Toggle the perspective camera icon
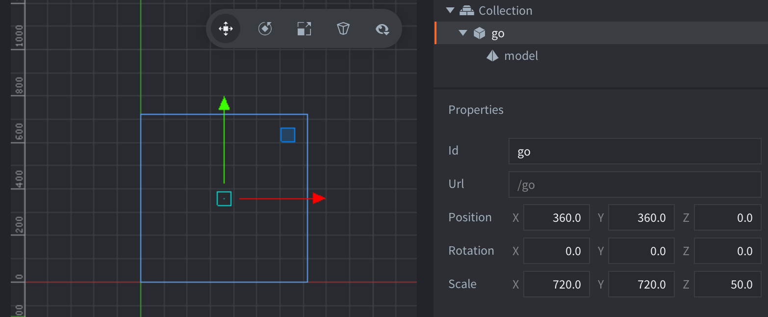768x317 pixels. [343, 29]
